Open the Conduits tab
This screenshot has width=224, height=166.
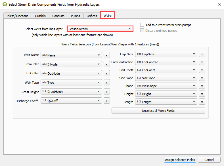58,16
